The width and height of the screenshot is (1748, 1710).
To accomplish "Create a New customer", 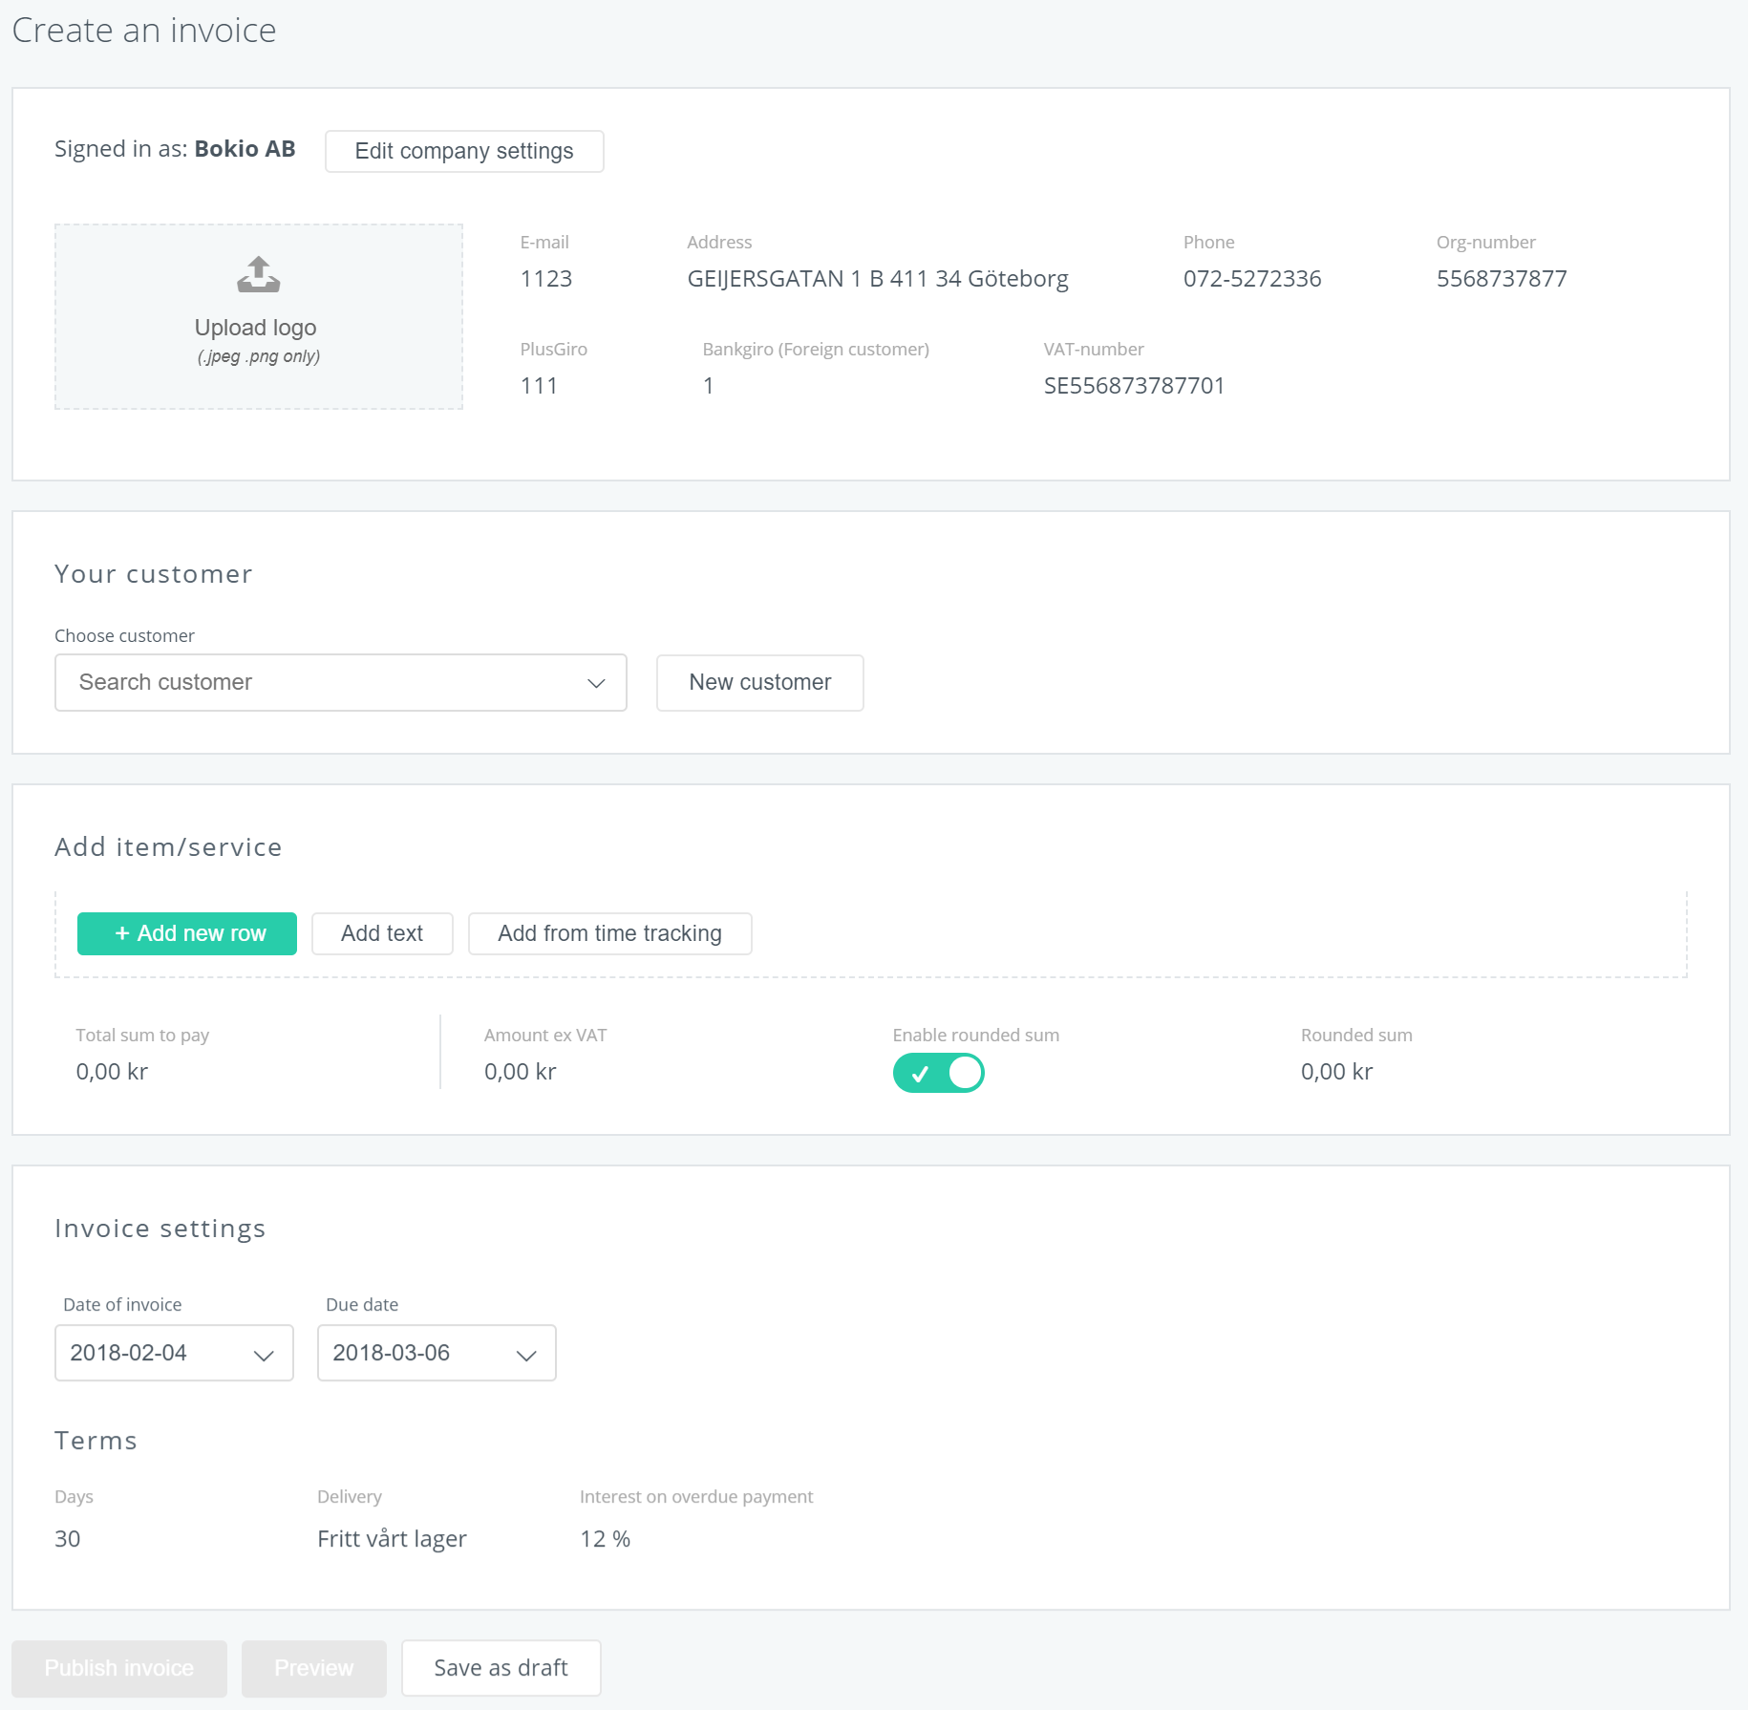I will (x=759, y=682).
